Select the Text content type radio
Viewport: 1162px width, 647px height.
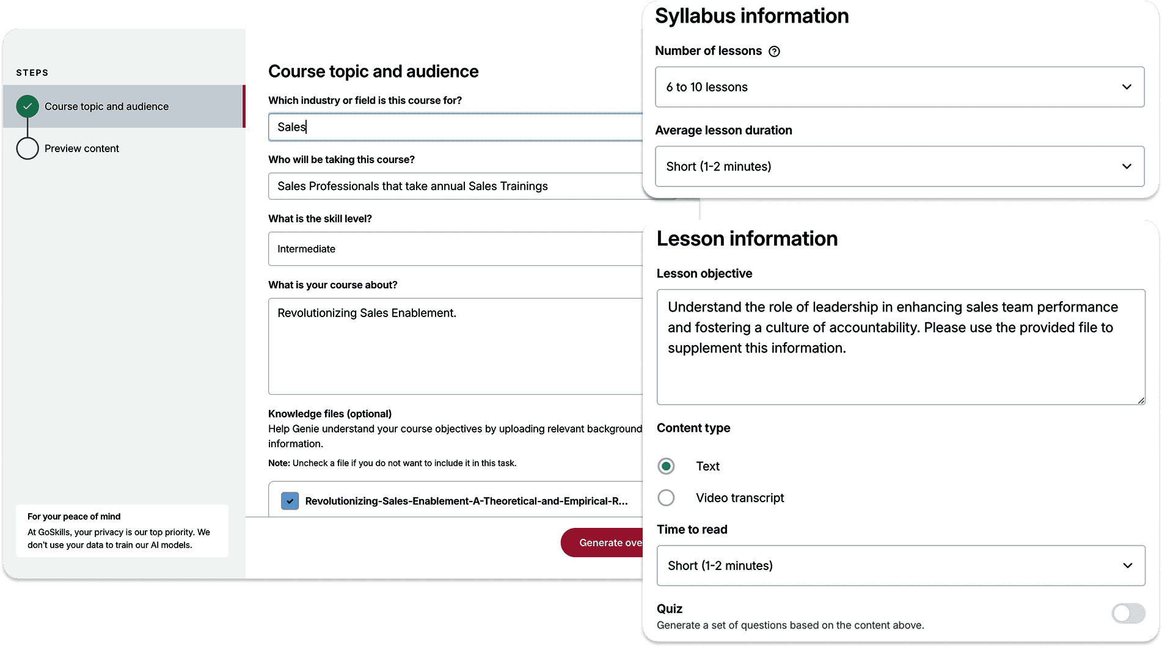pyautogui.click(x=666, y=466)
